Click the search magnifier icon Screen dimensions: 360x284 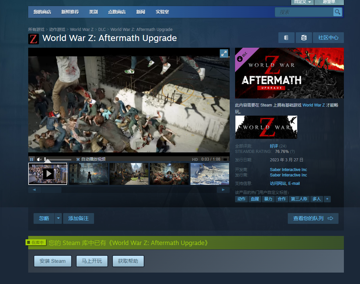pyautogui.click(x=337, y=12)
